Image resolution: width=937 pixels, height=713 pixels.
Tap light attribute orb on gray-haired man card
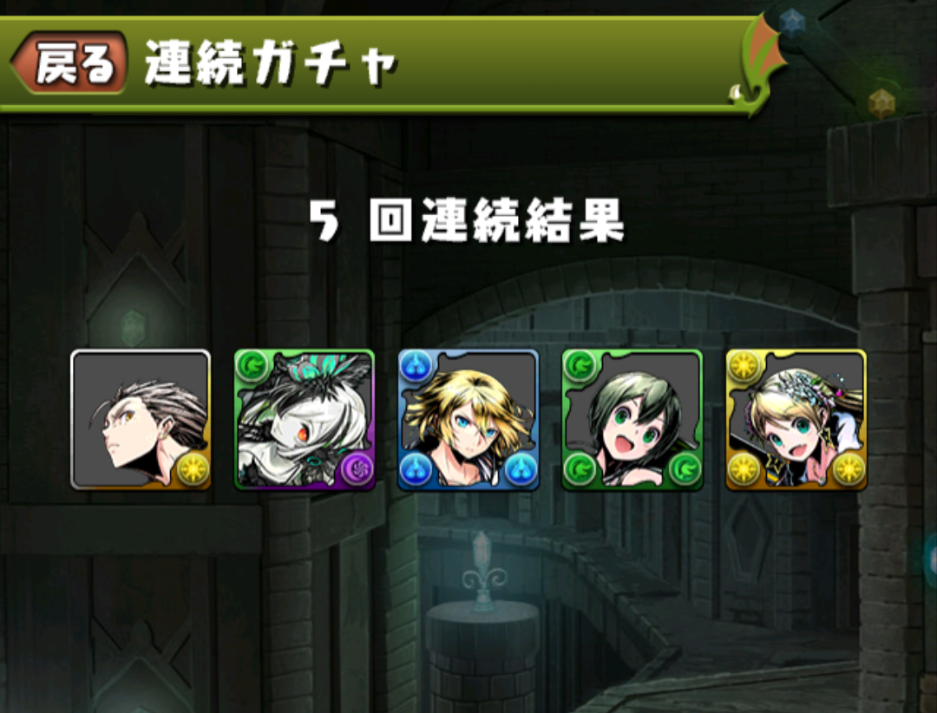coord(193,469)
